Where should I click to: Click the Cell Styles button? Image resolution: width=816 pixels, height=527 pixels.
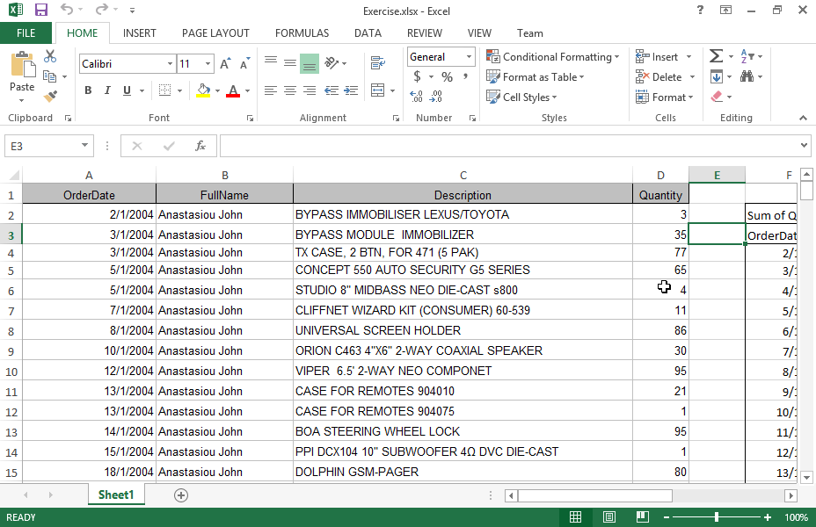coord(521,97)
